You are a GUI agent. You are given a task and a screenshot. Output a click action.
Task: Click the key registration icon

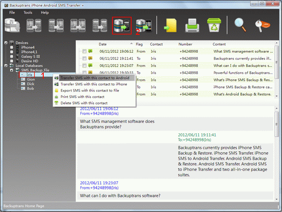point(262,26)
